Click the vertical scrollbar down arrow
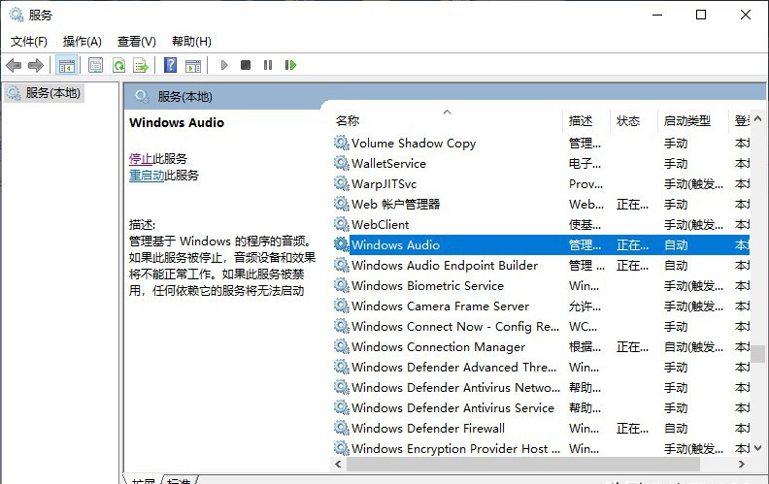The height and width of the screenshot is (484, 769). click(757, 448)
